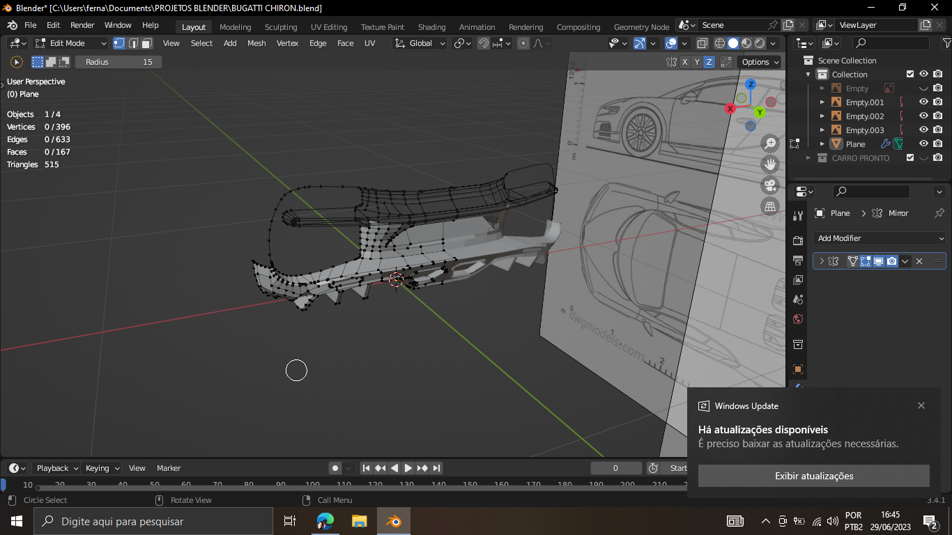Switch to material preview shading

click(x=746, y=43)
